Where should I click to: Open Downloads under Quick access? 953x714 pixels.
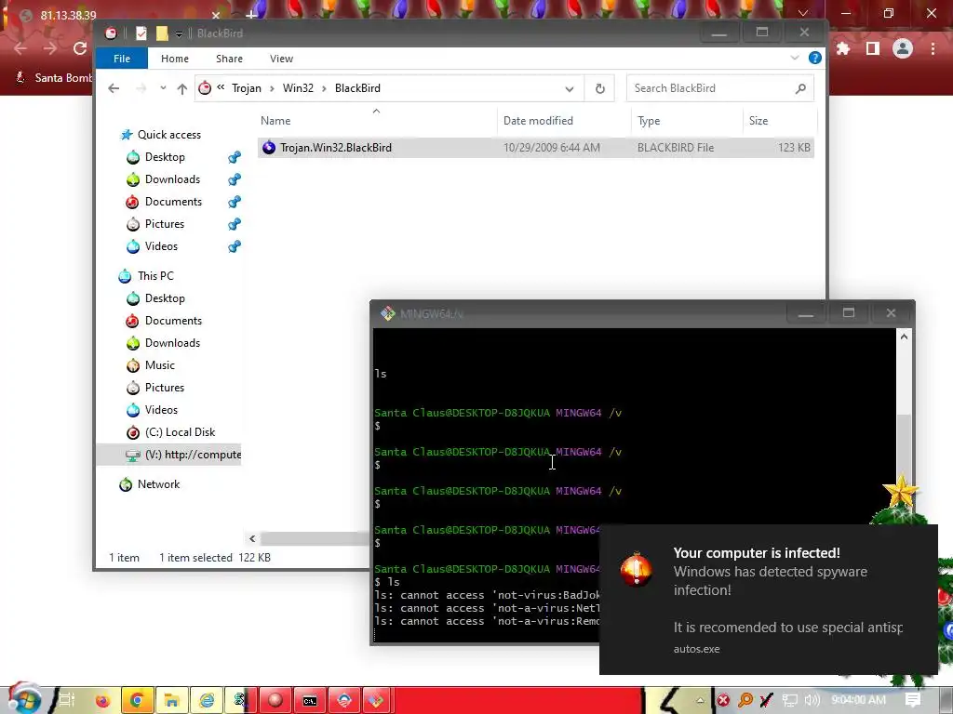click(x=172, y=179)
